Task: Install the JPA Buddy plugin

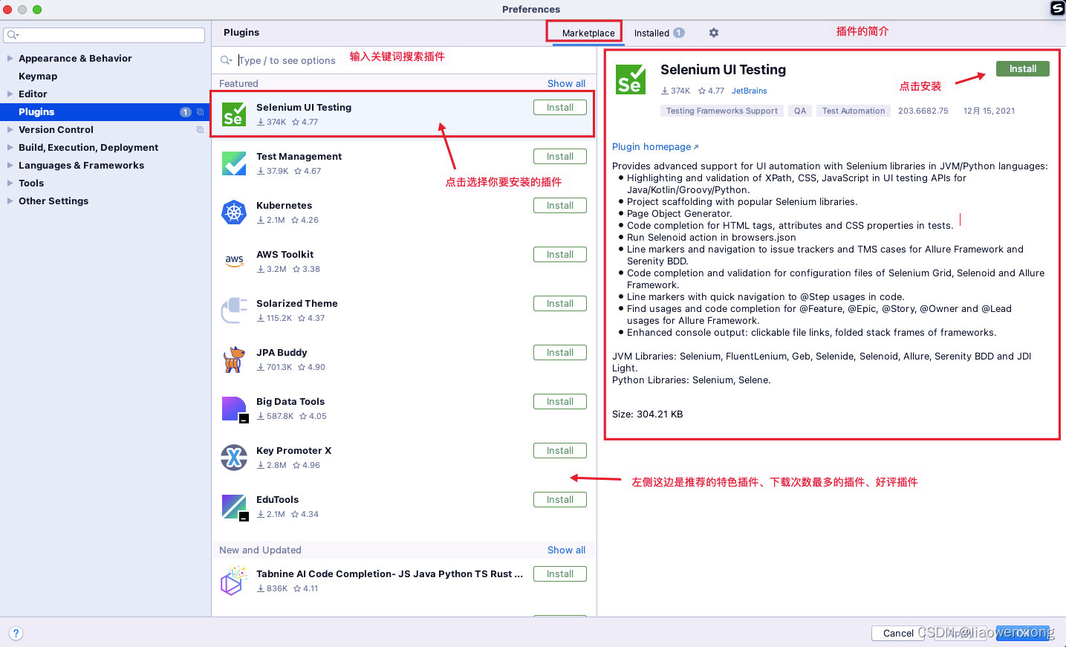Action: (x=560, y=353)
